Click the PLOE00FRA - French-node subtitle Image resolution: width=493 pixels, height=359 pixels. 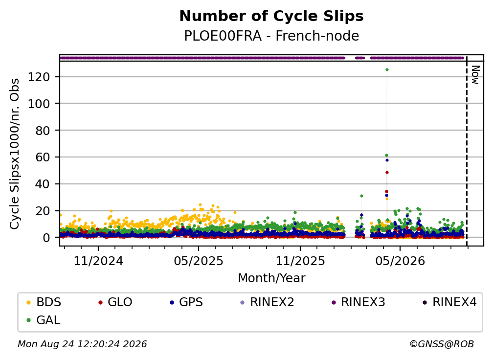coord(271,36)
